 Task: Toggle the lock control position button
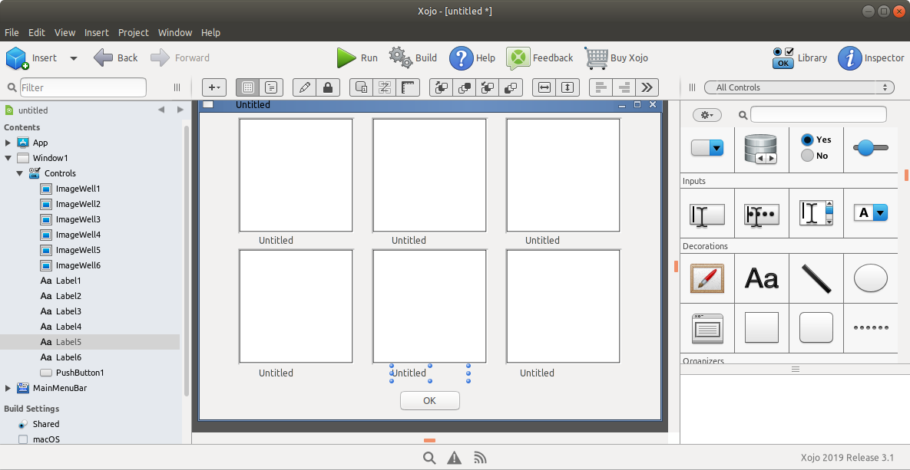(328, 87)
